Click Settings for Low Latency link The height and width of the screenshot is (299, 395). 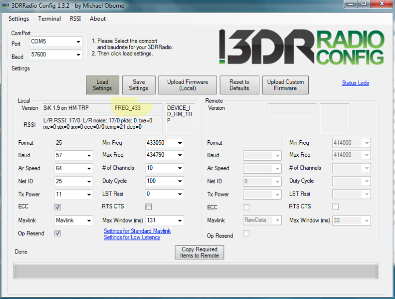tap(132, 237)
